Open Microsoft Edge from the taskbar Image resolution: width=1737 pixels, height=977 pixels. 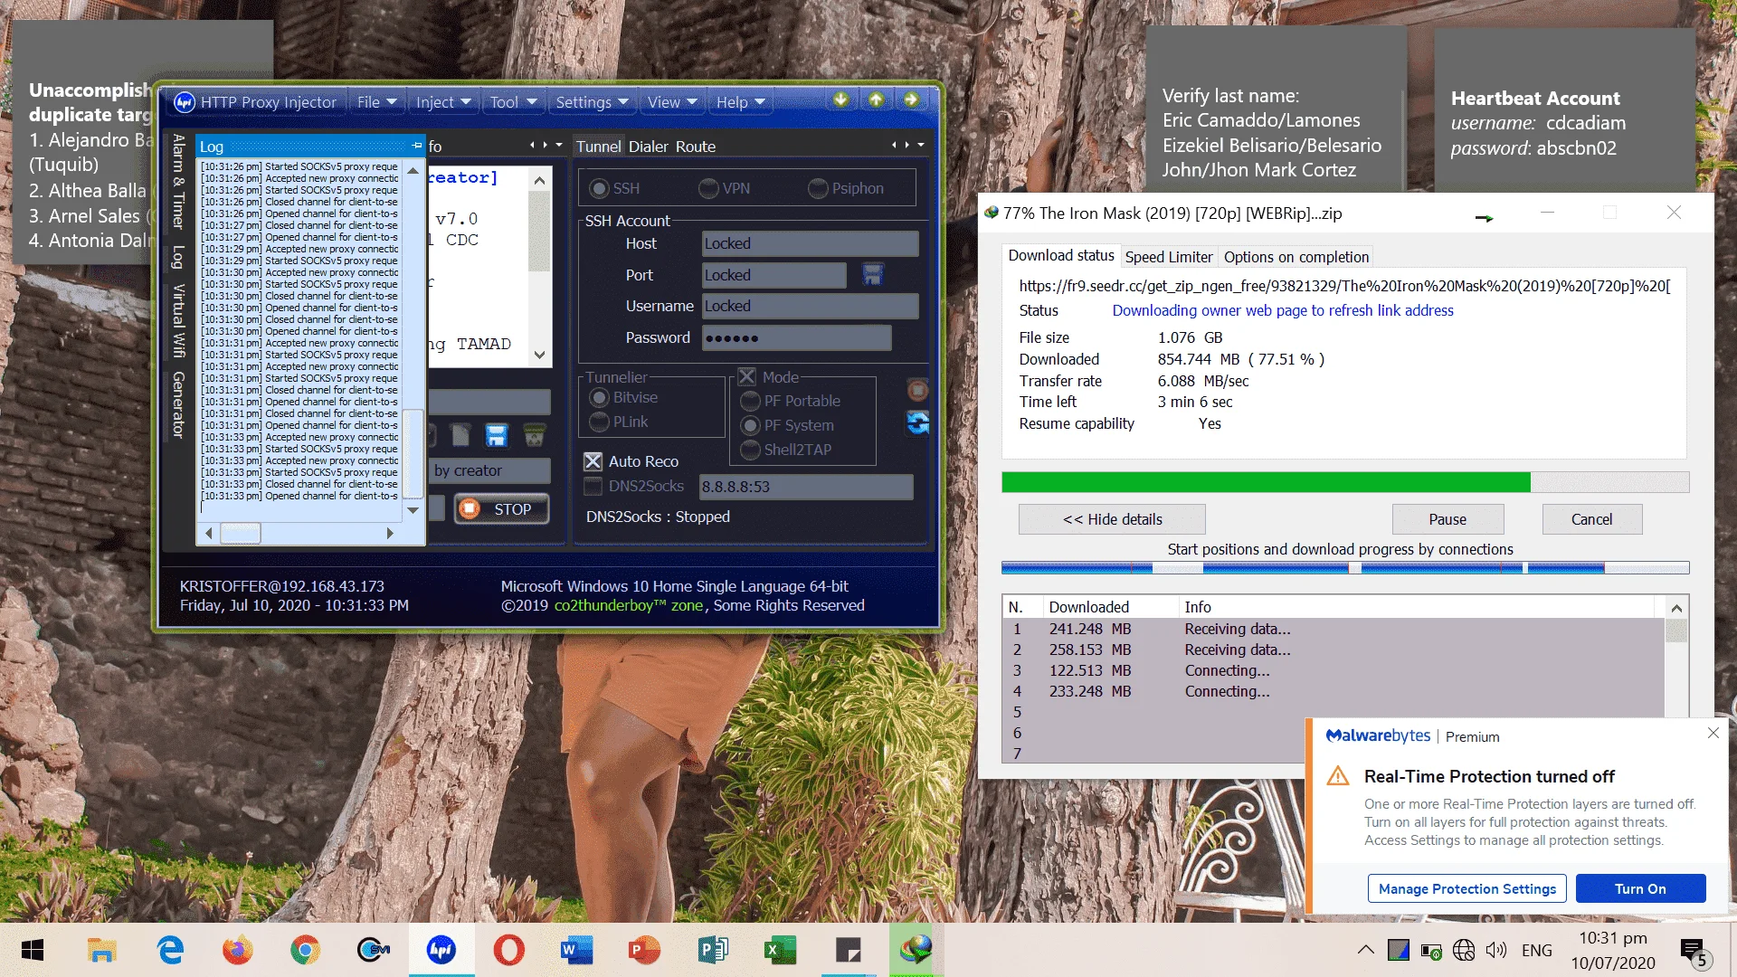[170, 950]
